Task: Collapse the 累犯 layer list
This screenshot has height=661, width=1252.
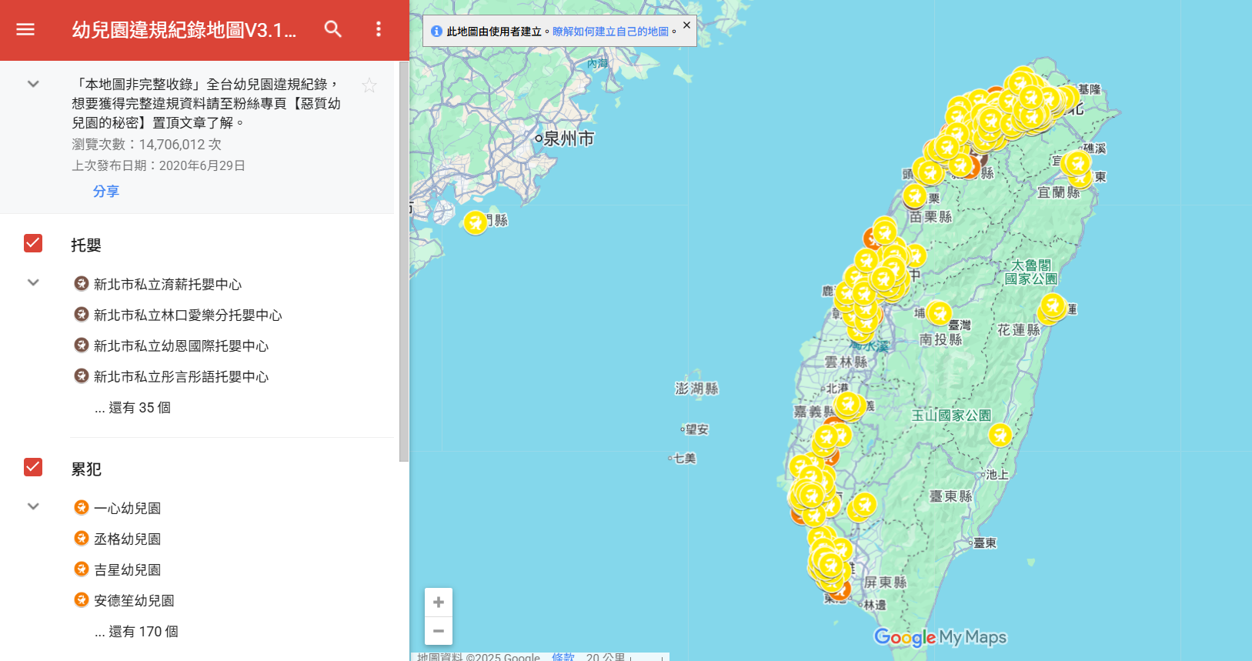Action: tap(33, 506)
